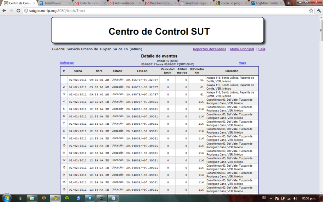
Task: Click the Estado column header
Action: (x=117, y=71)
